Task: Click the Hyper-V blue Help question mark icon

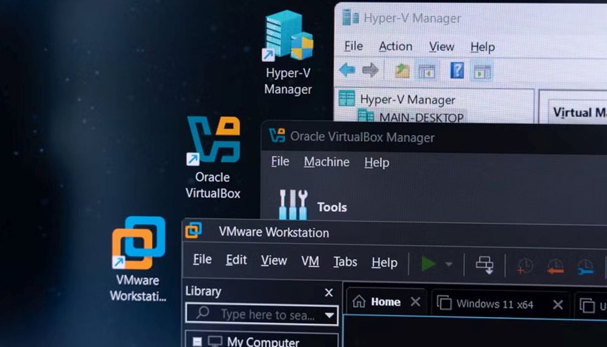Action: point(457,71)
